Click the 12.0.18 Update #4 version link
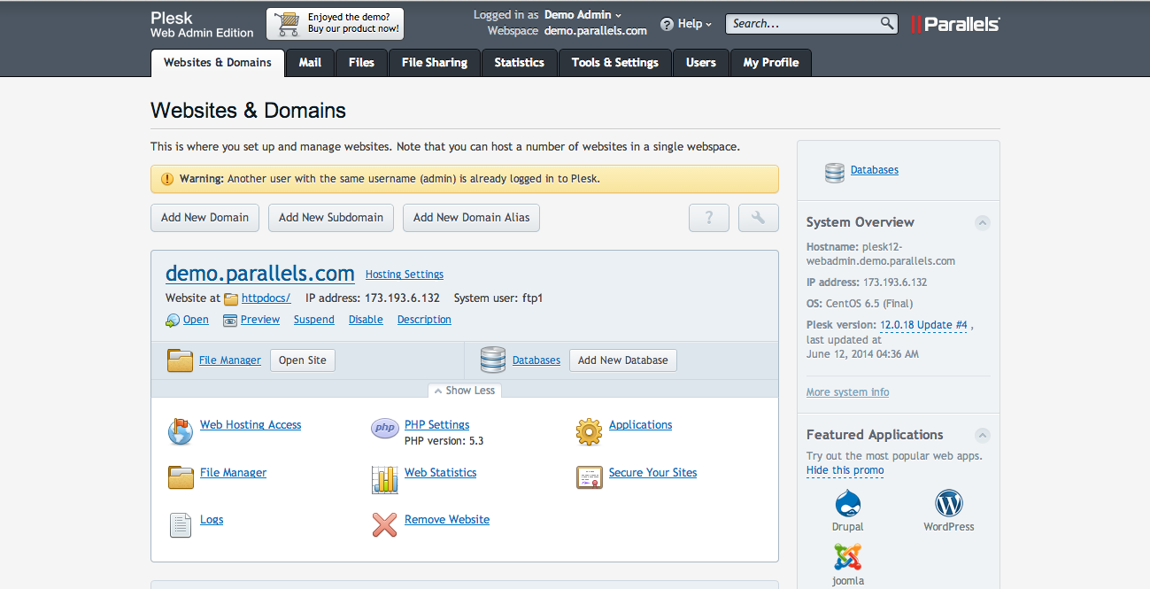The image size is (1150, 589). [x=924, y=325]
